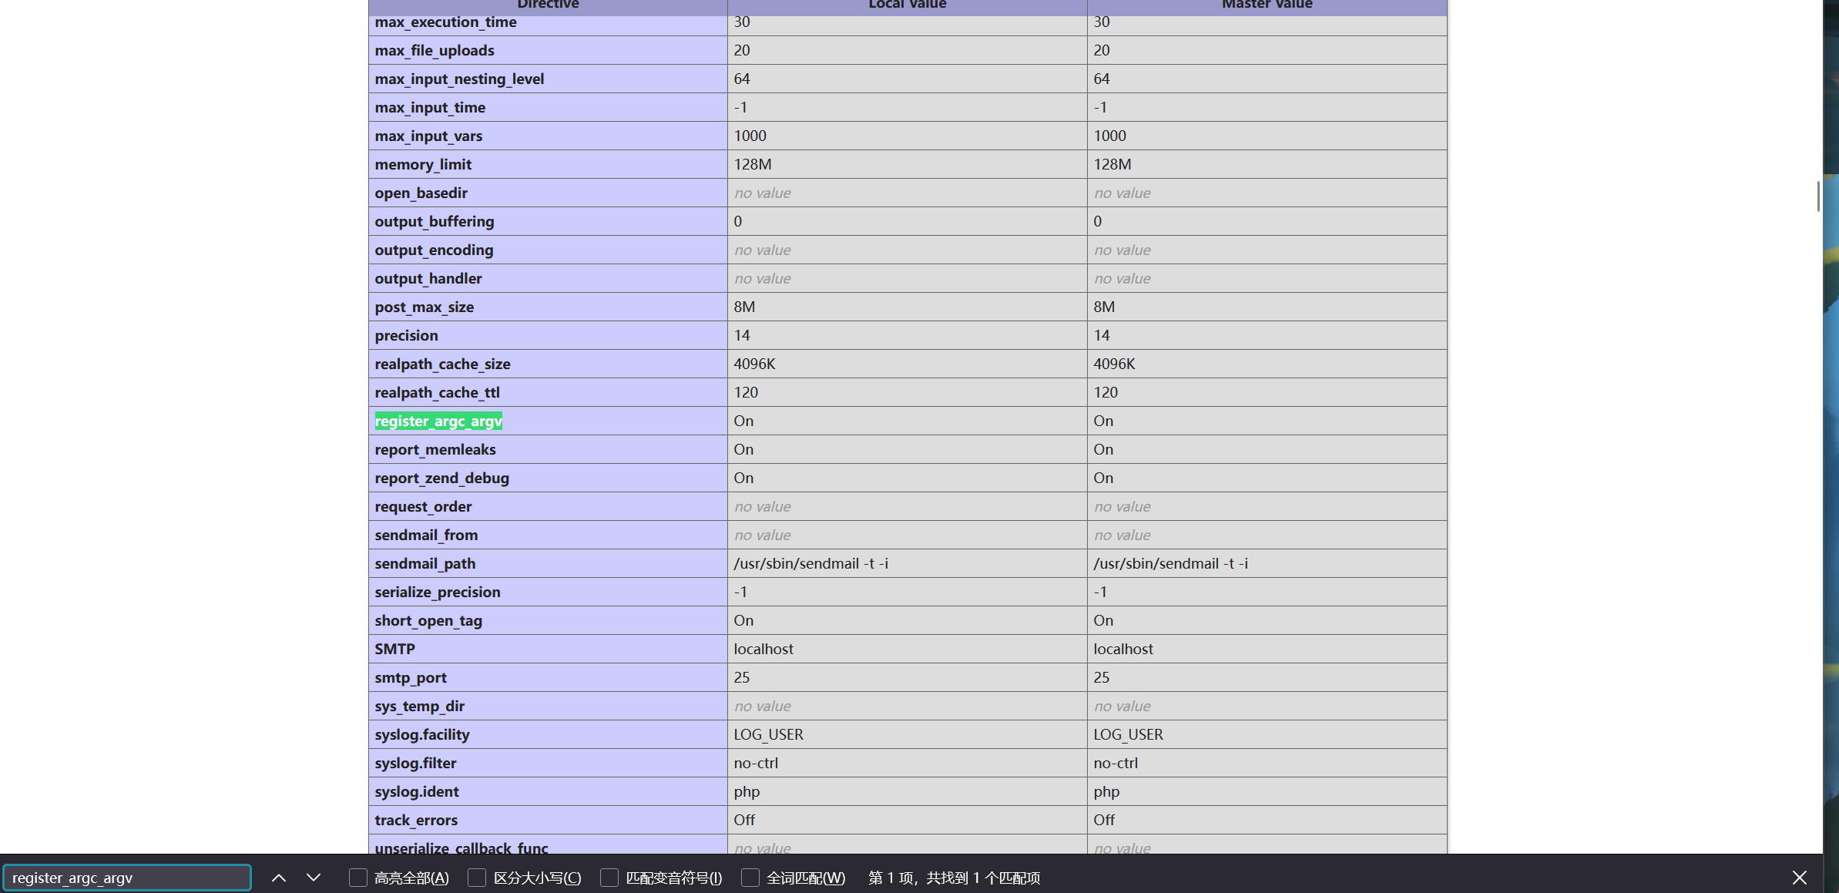Click the Local Value column header
The width and height of the screenshot is (1839, 893).
click(907, 5)
